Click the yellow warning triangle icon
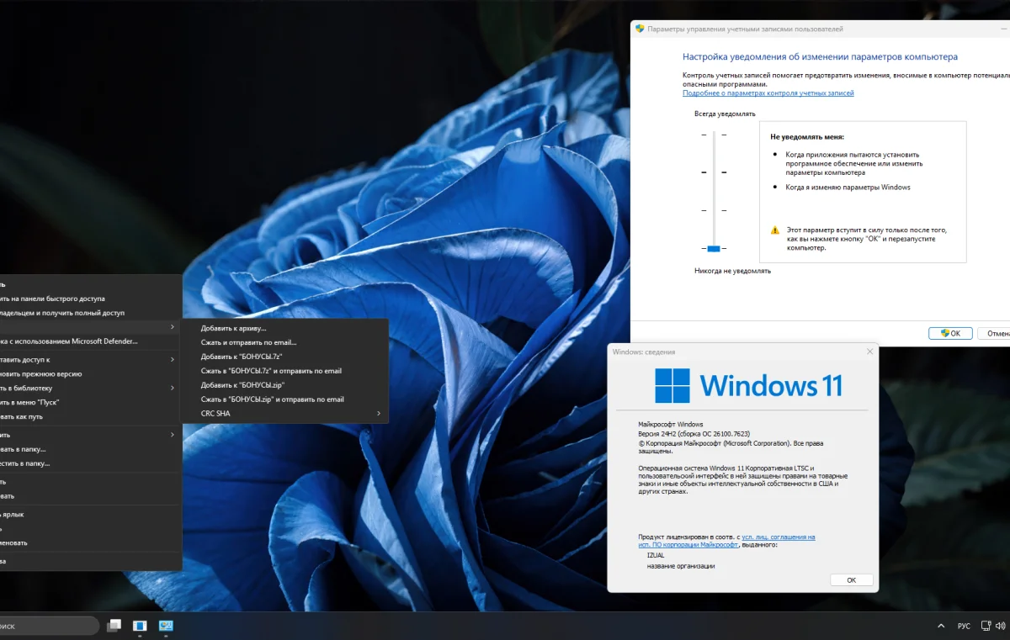Viewport: 1010px width, 640px height. (x=775, y=230)
